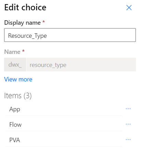Expand details with View more link
Image resolution: width=141 pixels, height=148 pixels.
18,79
